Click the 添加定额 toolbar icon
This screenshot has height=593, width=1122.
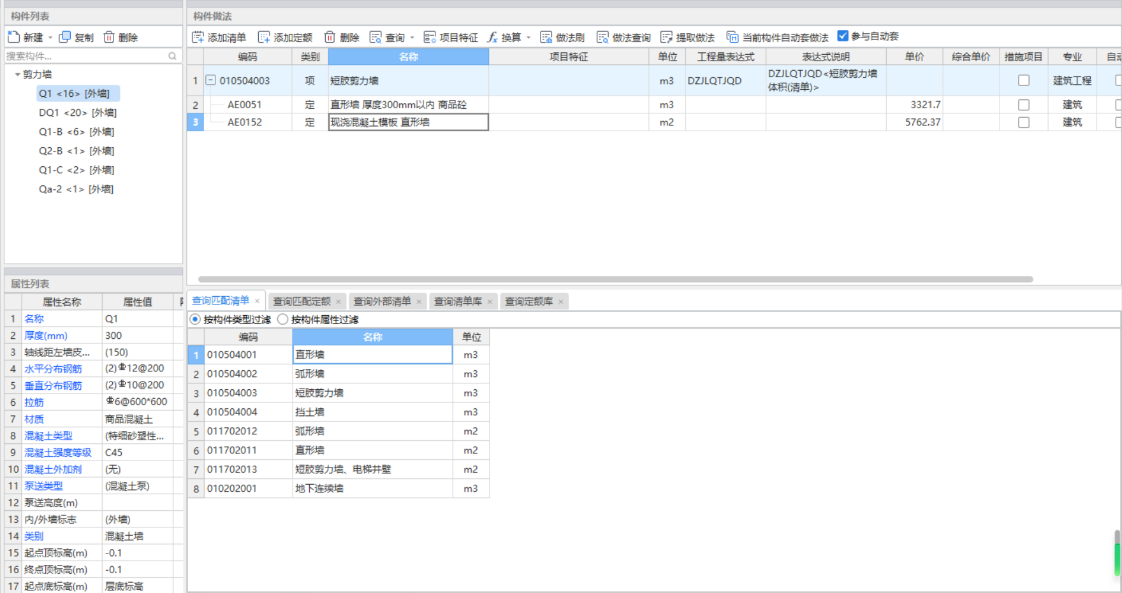coord(264,38)
